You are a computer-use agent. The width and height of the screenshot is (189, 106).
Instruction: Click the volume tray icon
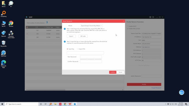(x=173, y=104)
